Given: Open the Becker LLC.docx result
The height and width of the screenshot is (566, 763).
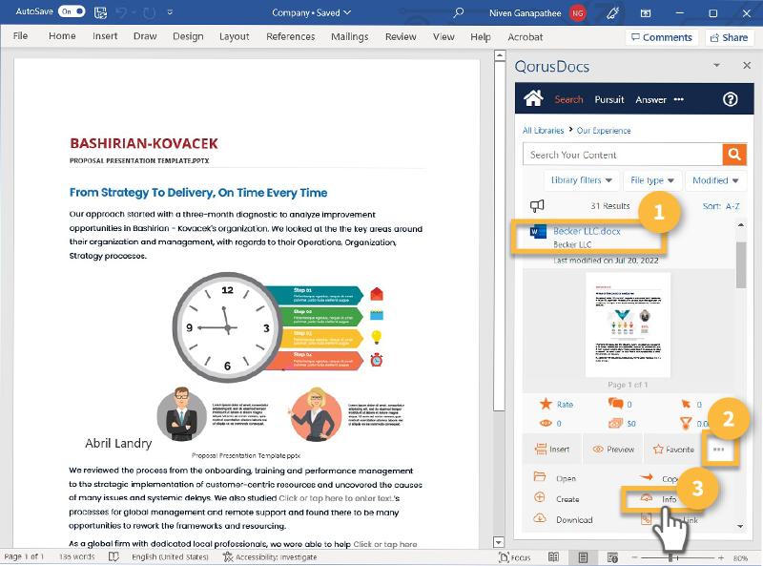Looking at the screenshot, I should tap(587, 231).
